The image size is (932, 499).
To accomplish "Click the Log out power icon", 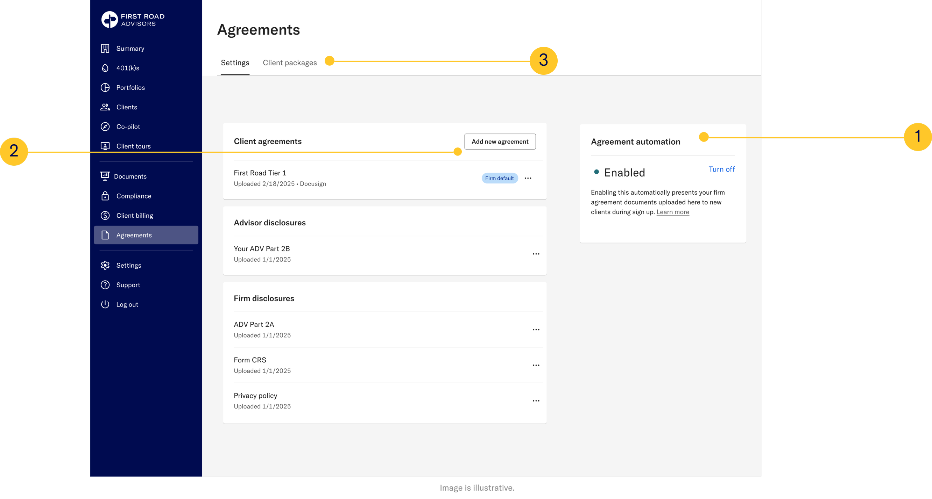I will 105,304.
